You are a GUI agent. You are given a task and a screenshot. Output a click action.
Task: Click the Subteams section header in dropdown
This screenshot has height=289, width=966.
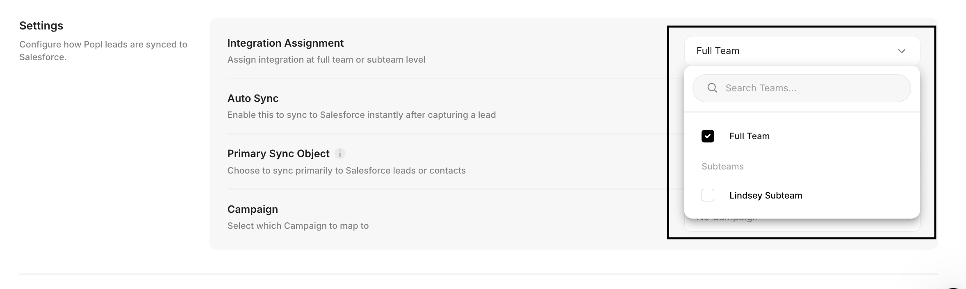click(722, 167)
